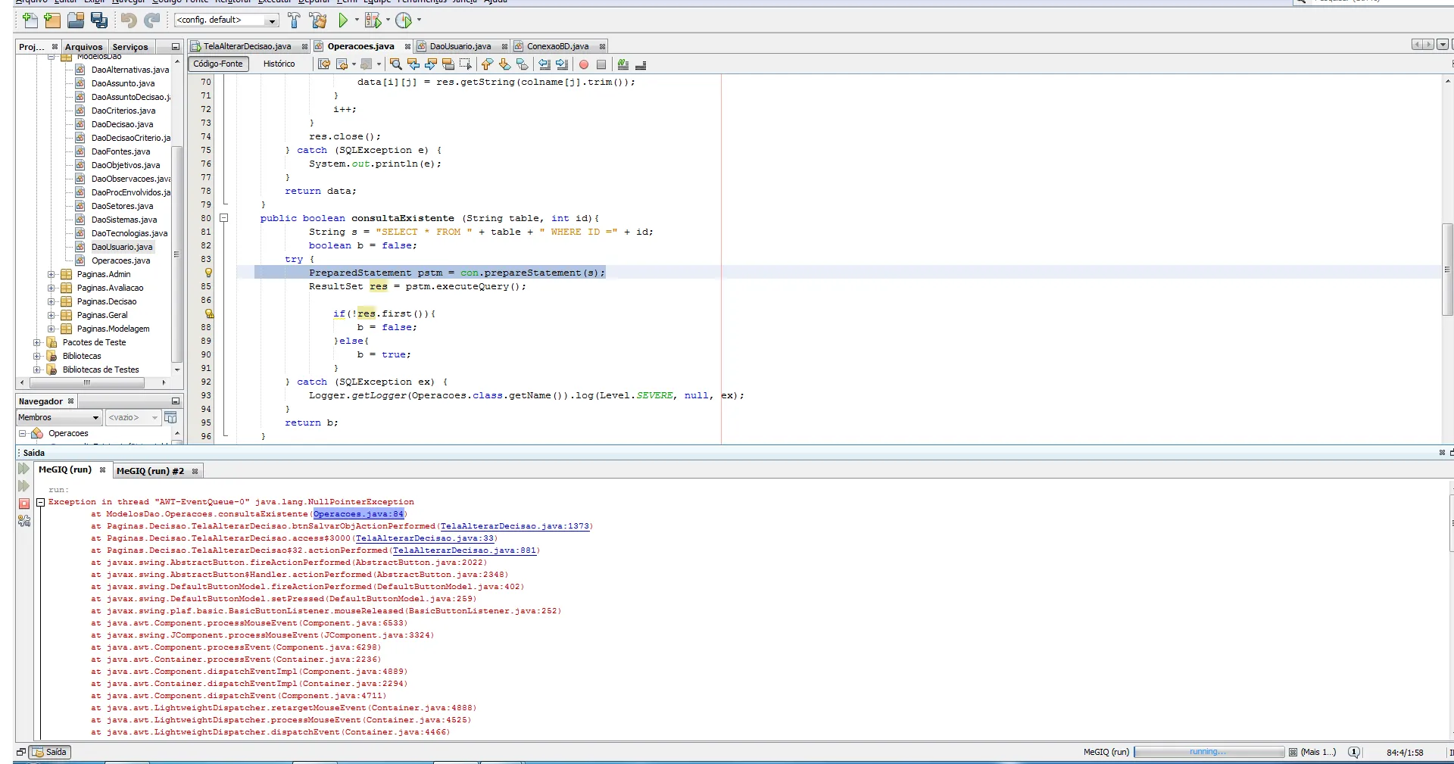Click the Build Project hammer icon
1454x764 pixels.
(294, 20)
